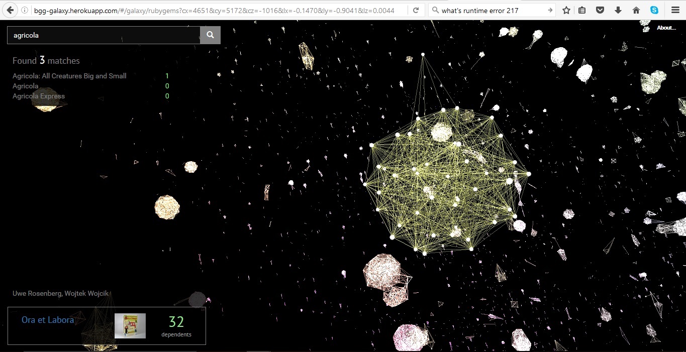Click the browser address bar URL
Screen dimensions: 686x352
coord(201,10)
